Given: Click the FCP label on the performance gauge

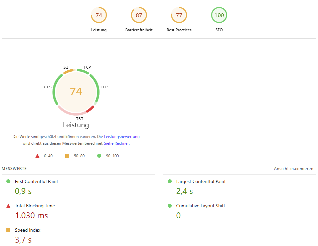Looking at the screenshot, I should point(87,67).
